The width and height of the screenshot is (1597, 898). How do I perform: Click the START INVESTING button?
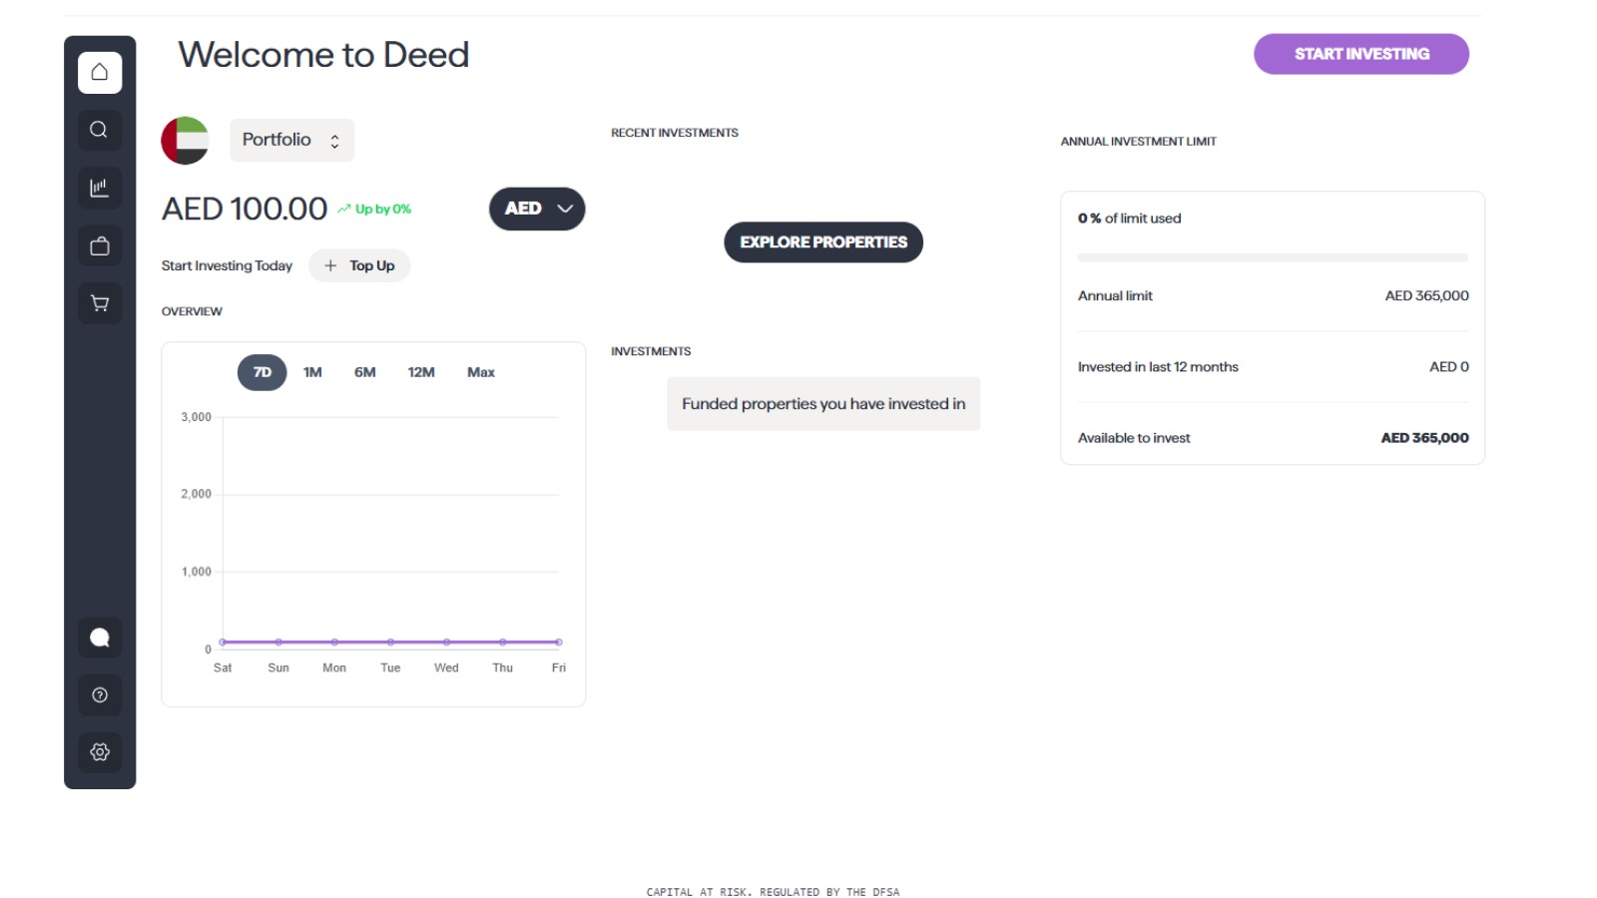pos(1361,54)
